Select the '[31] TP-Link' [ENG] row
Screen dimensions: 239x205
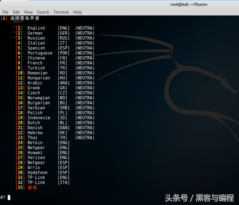coord(43,177)
